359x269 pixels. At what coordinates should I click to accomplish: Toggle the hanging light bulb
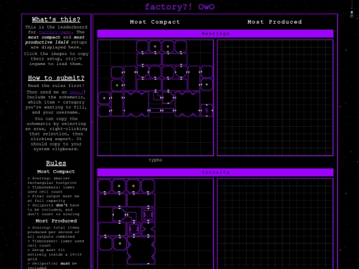pyautogui.click(x=352, y=14)
